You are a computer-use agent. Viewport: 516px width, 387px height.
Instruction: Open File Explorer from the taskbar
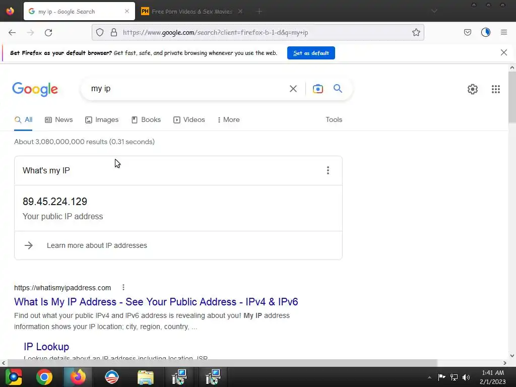click(x=145, y=377)
